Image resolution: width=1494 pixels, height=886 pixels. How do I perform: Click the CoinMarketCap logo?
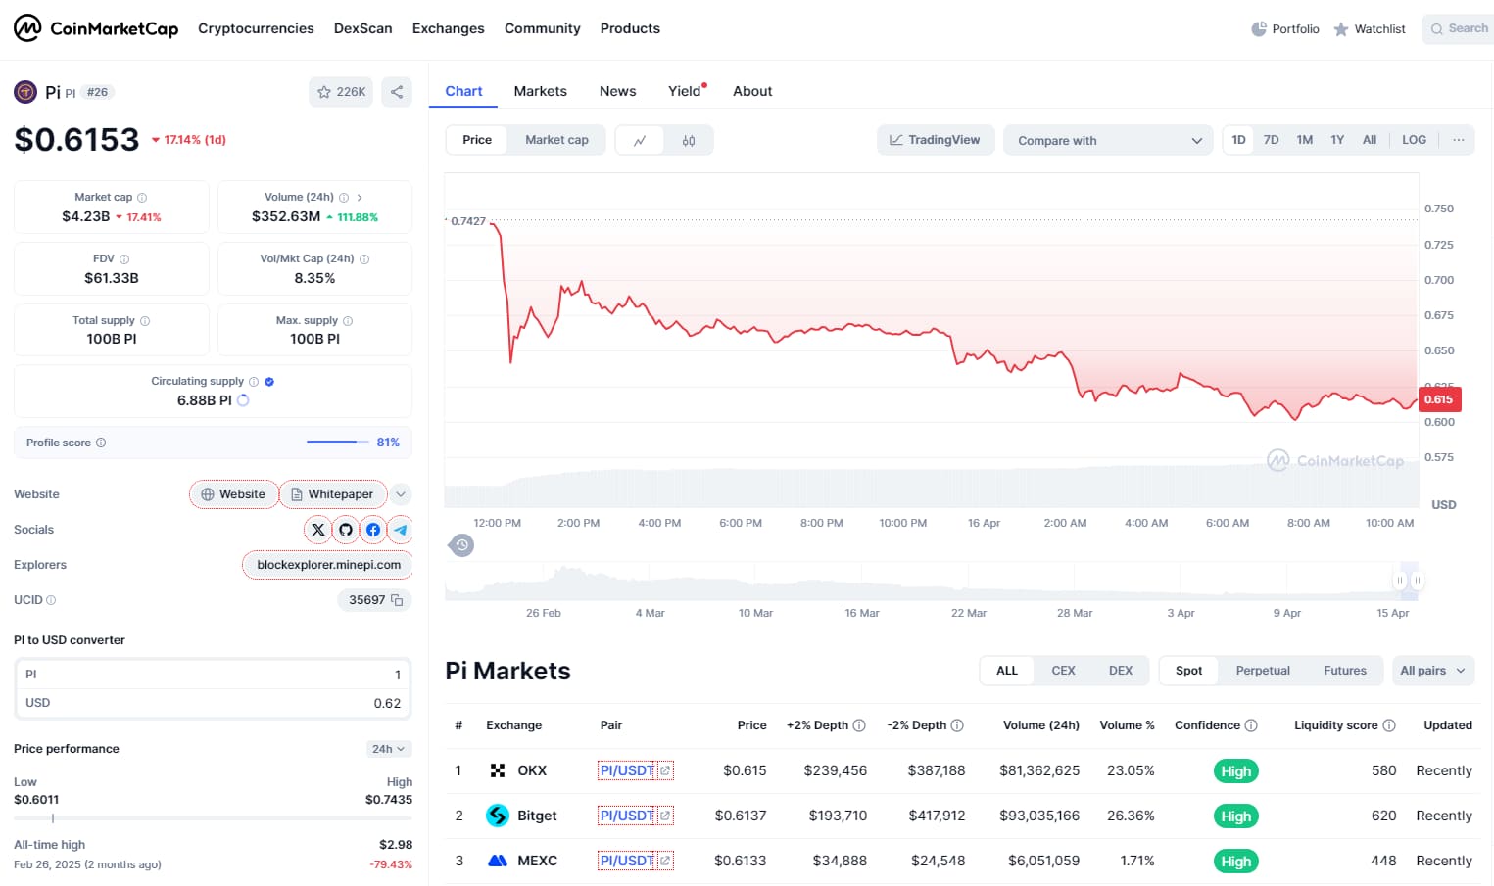coord(96,28)
